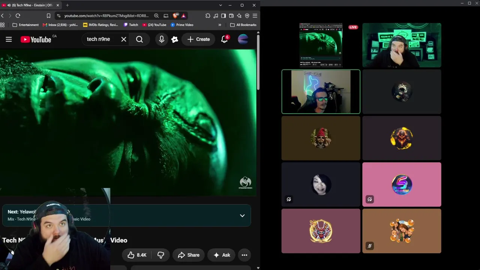Viewport: 480px width, 270px height.
Task: Open the zoom magnifier in address bar
Action: (156, 16)
